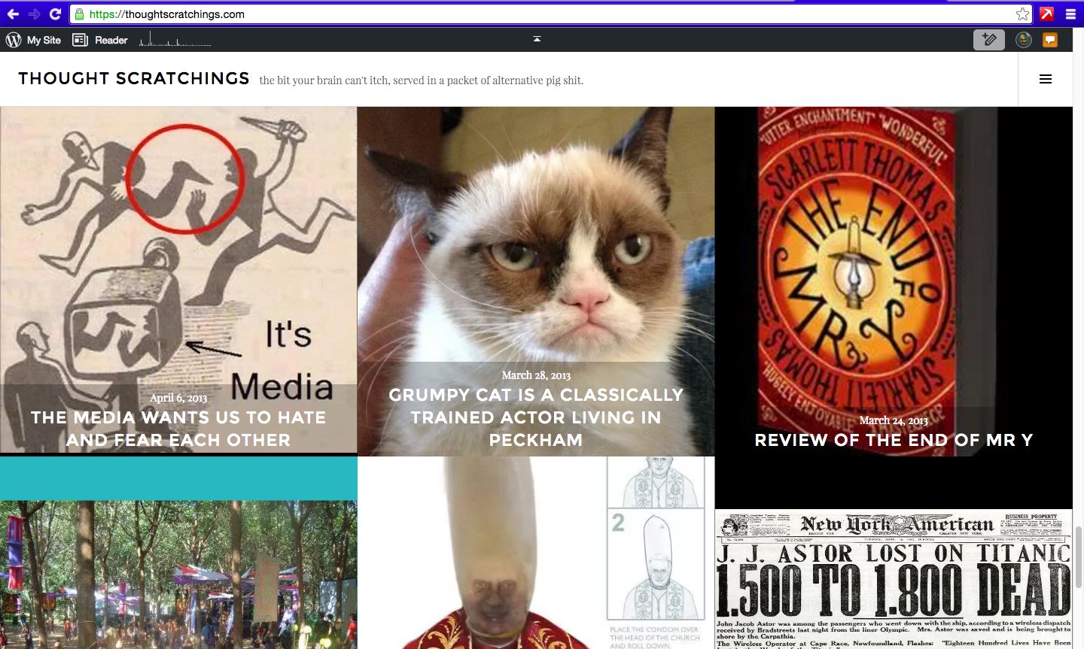Click the WordPress logo in the admin bar
The height and width of the screenshot is (649, 1084).
[14, 40]
